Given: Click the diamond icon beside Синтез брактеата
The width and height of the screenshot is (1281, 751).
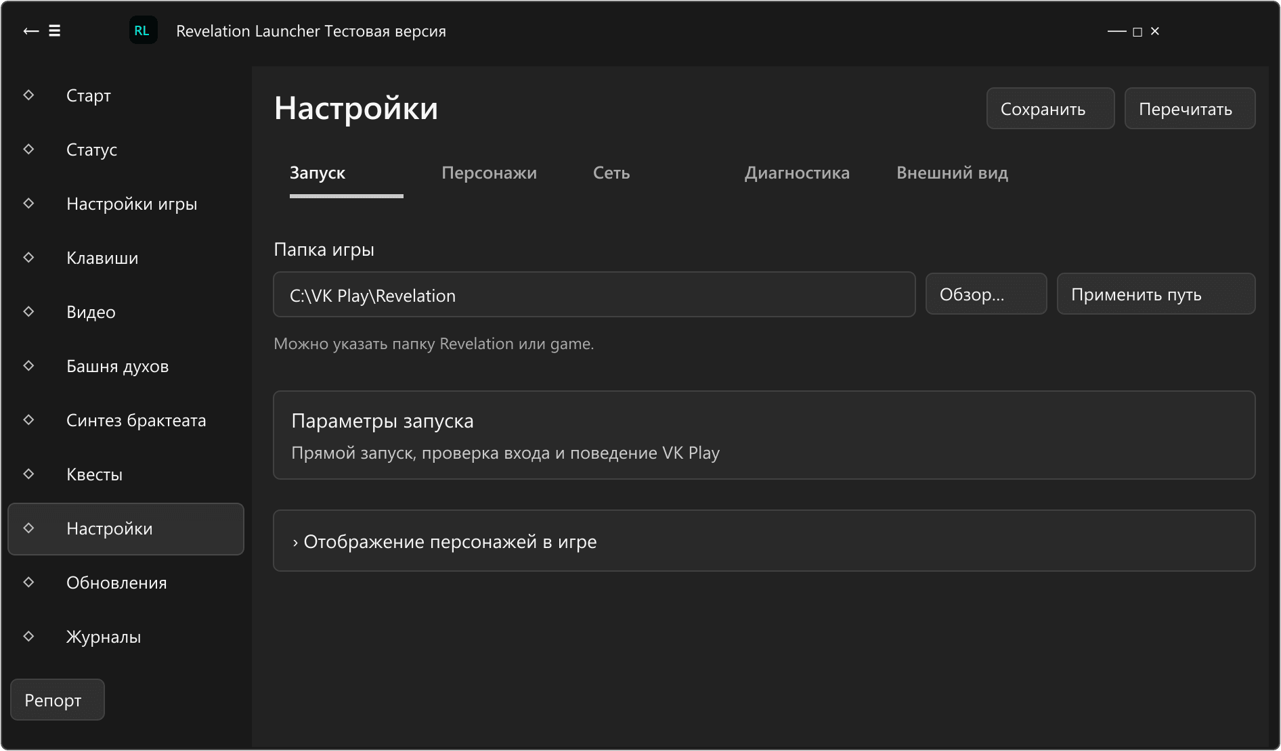Looking at the screenshot, I should (x=28, y=419).
